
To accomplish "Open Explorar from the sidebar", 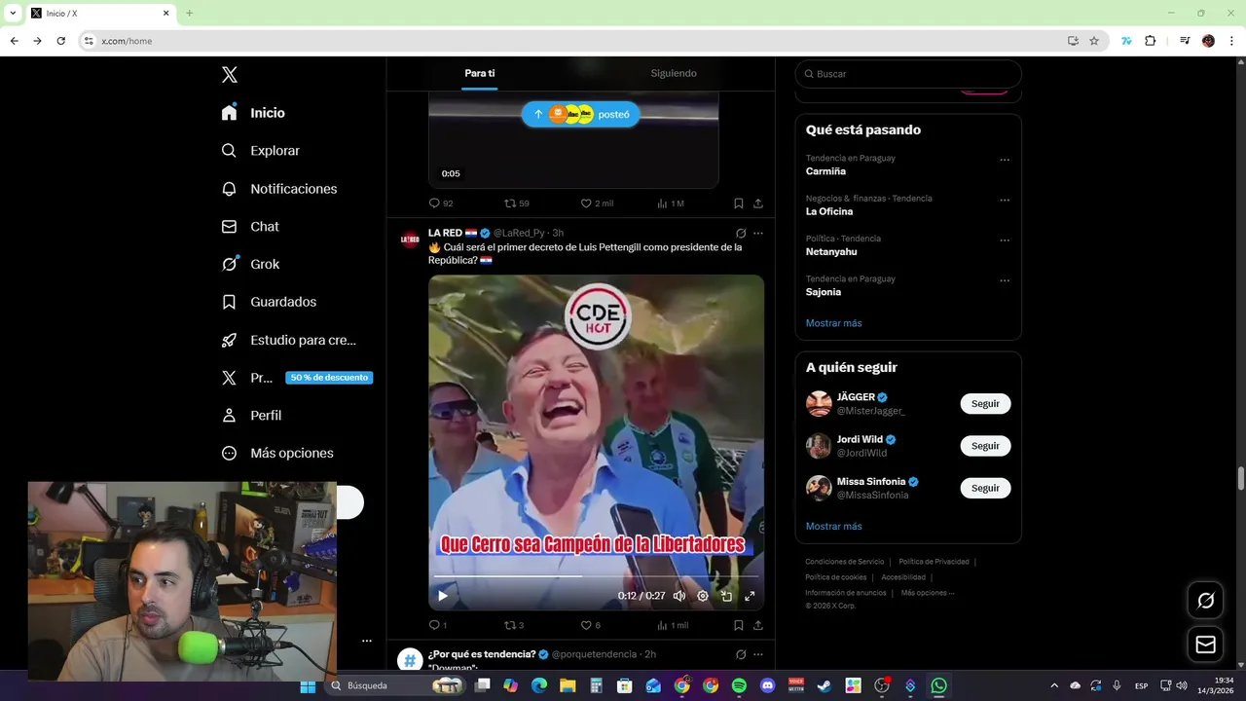I will (260, 151).
